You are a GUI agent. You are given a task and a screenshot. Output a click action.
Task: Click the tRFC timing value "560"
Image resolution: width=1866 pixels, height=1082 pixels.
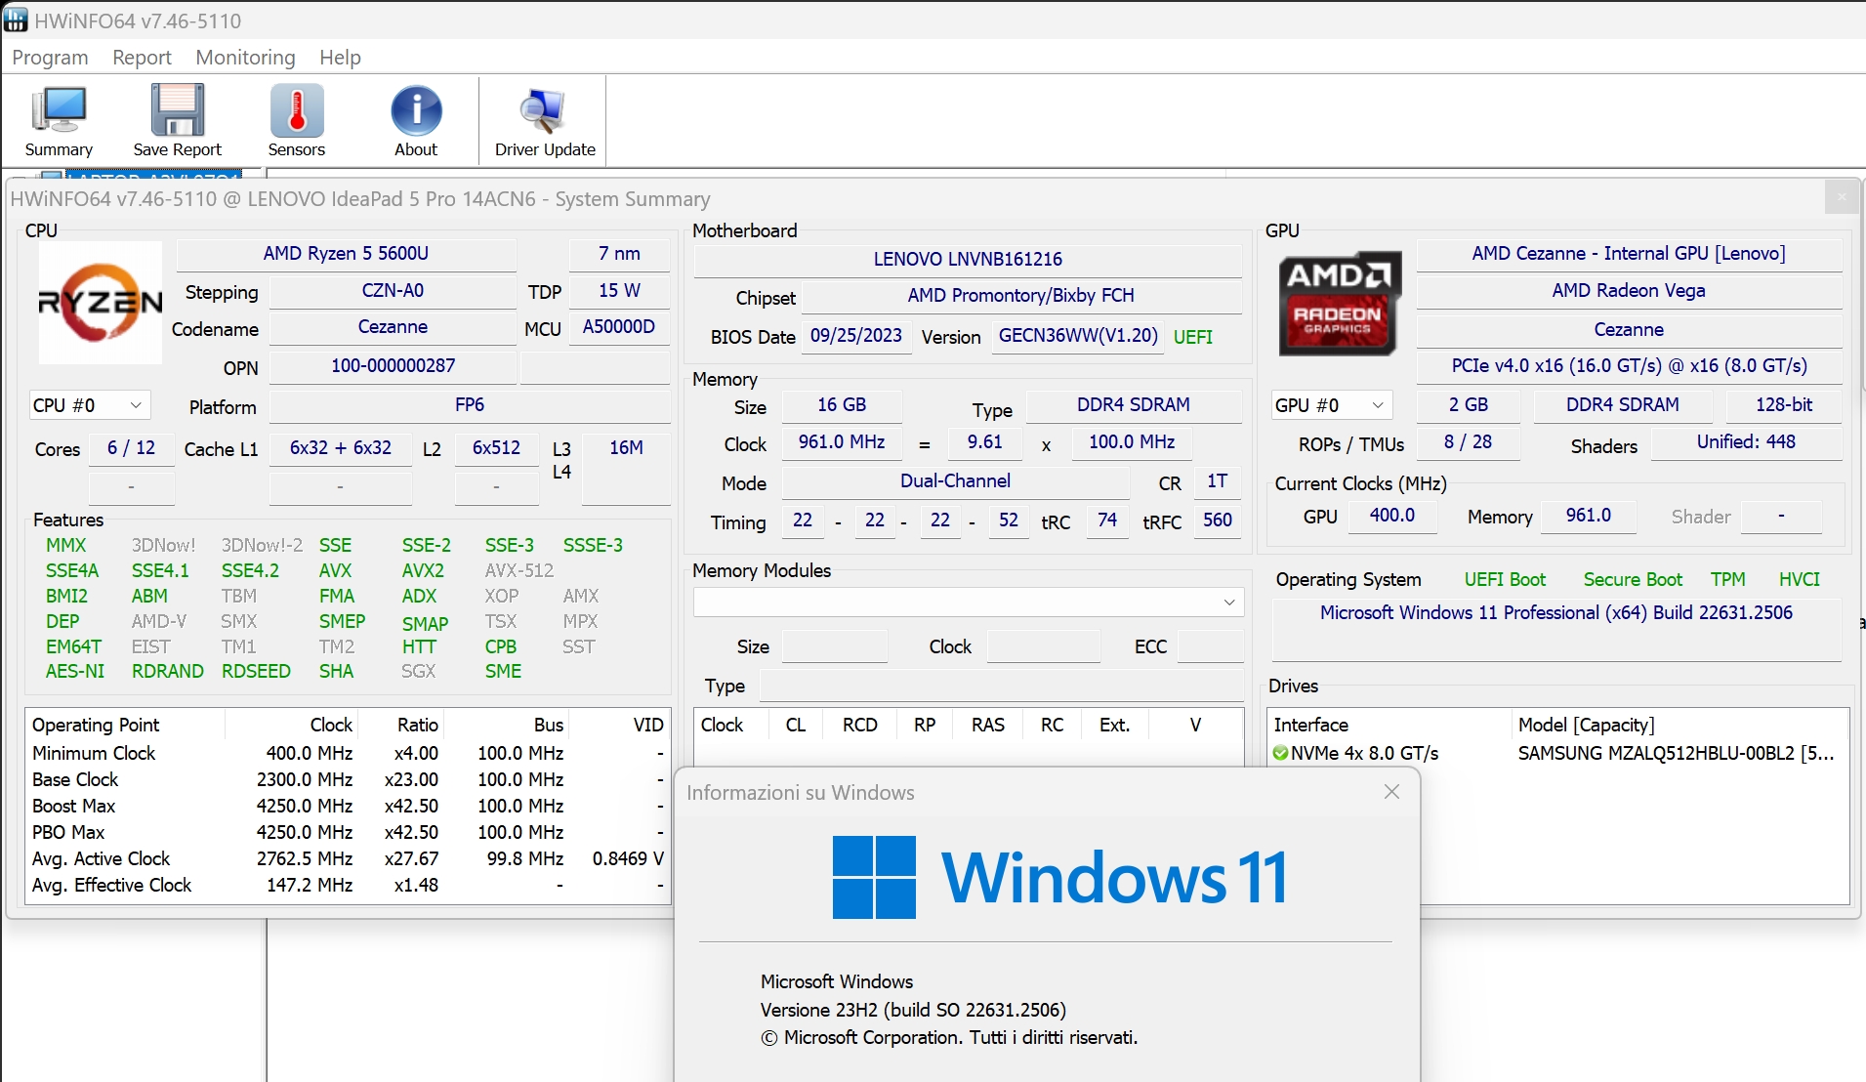[1218, 520]
